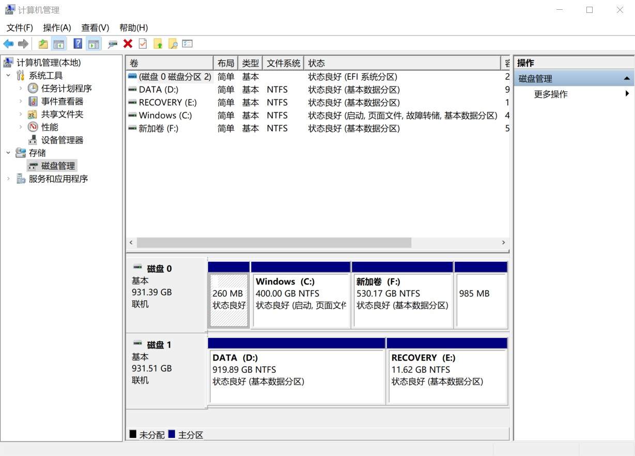Toggle the show/hide action pane toolbar button

coord(93,44)
